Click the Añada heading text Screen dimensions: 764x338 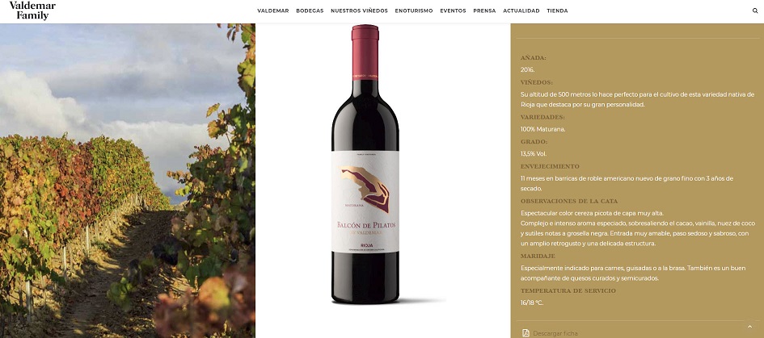(x=533, y=58)
